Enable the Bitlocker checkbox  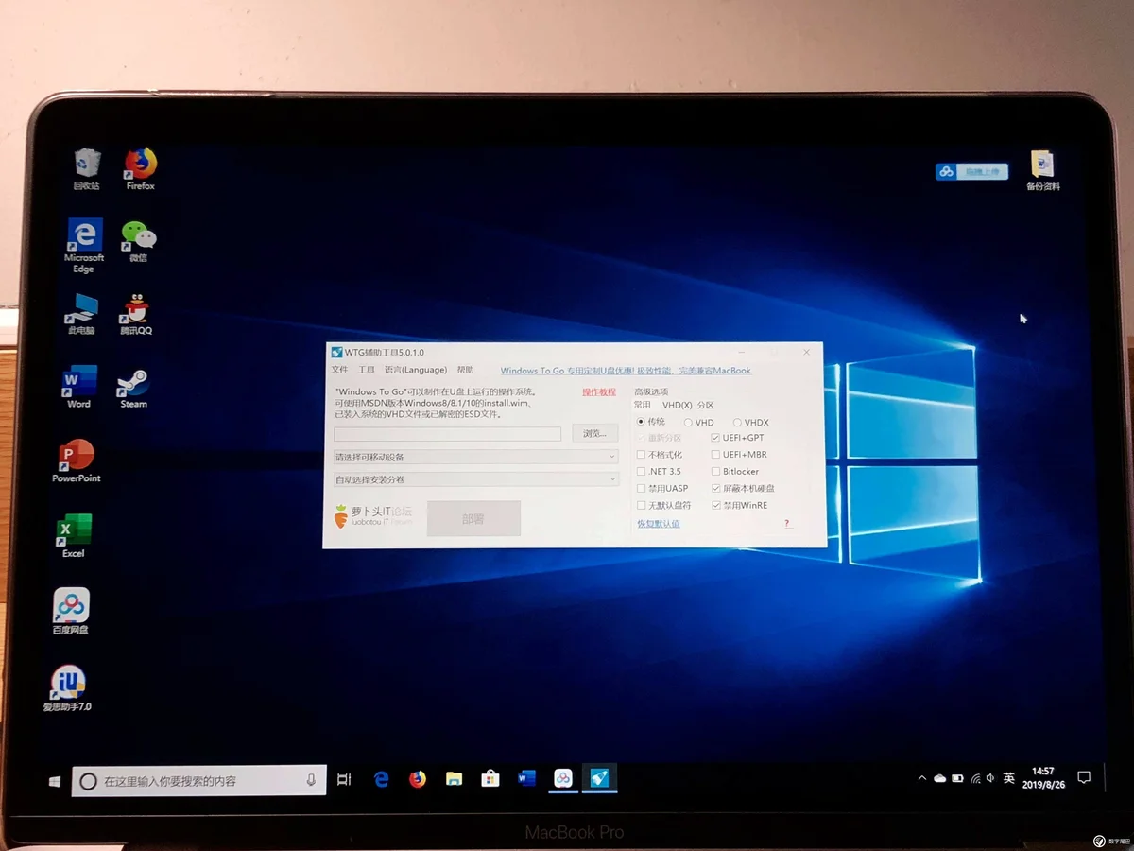715,472
